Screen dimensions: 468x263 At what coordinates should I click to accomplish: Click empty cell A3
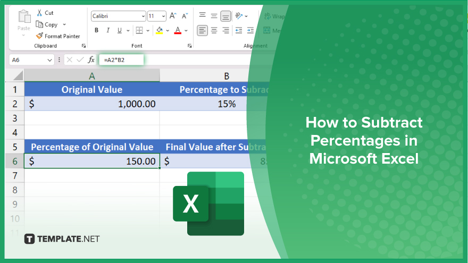[x=92, y=118]
